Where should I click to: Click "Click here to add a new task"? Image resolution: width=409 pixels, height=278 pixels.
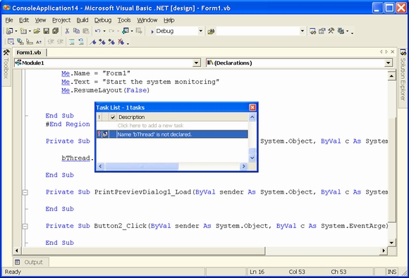pos(150,126)
